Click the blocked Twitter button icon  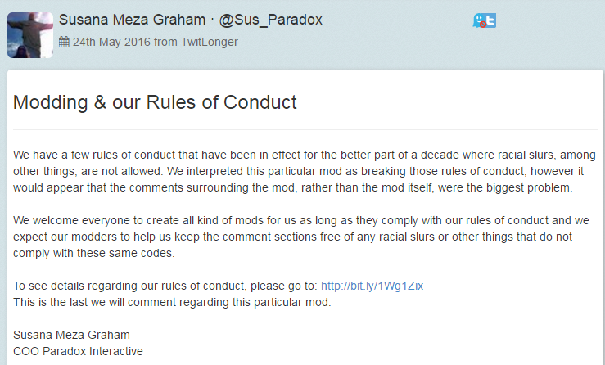pyautogui.click(x=490, y=20)
